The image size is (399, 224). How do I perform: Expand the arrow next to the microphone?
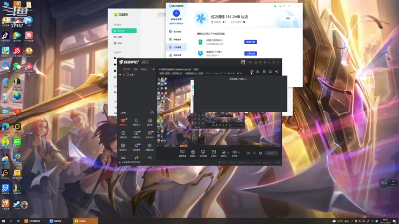228,153
